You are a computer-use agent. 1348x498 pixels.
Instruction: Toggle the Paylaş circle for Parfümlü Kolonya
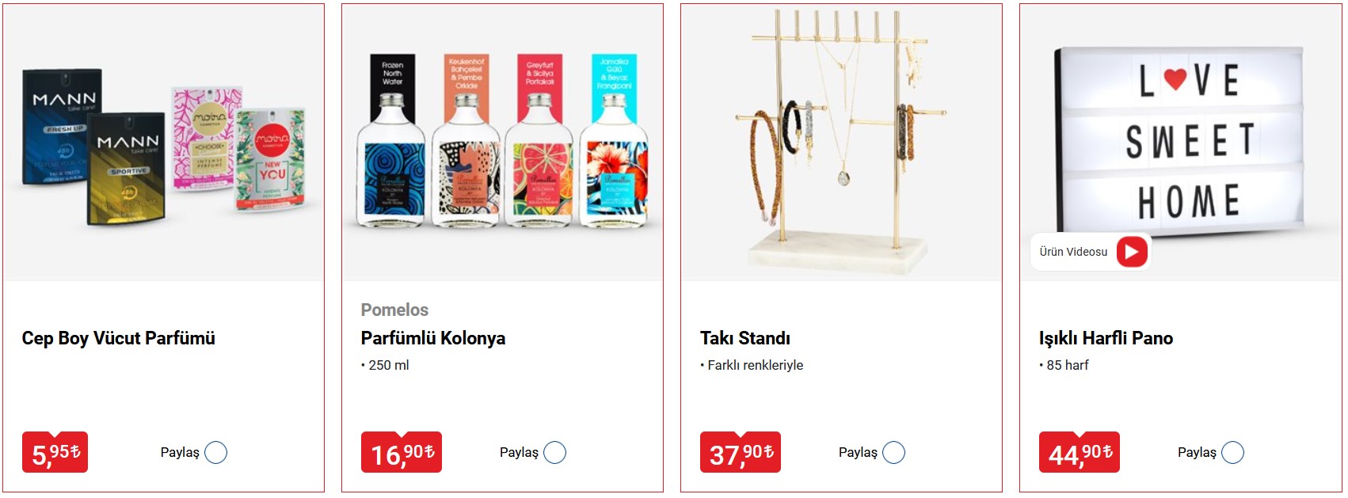coord(554,453)
